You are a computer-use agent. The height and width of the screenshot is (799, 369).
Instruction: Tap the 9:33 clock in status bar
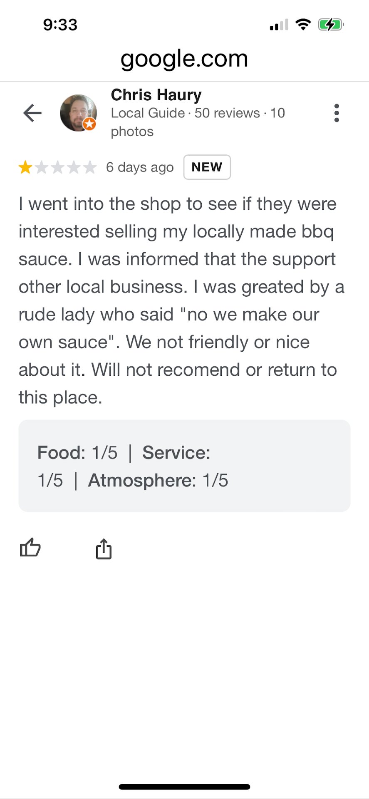pyautogui.click(x=60, y=25)
